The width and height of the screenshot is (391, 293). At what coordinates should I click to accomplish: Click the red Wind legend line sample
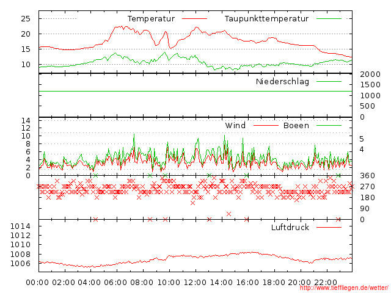(266, 125)
